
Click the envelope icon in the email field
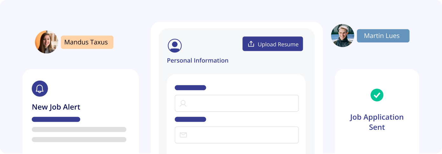(183, 135)
